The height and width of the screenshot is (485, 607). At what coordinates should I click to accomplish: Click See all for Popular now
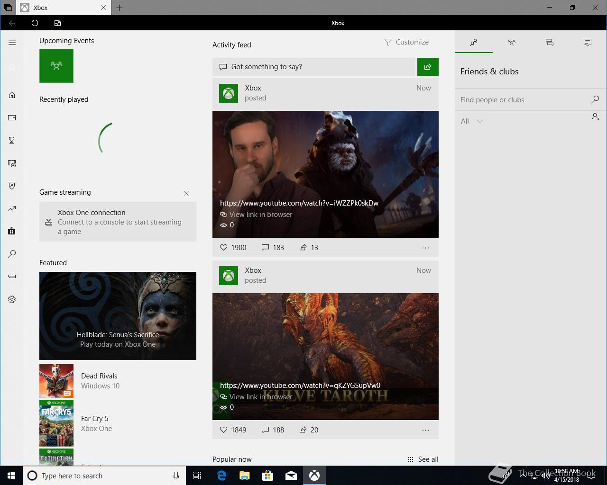[x=423, y=459]
